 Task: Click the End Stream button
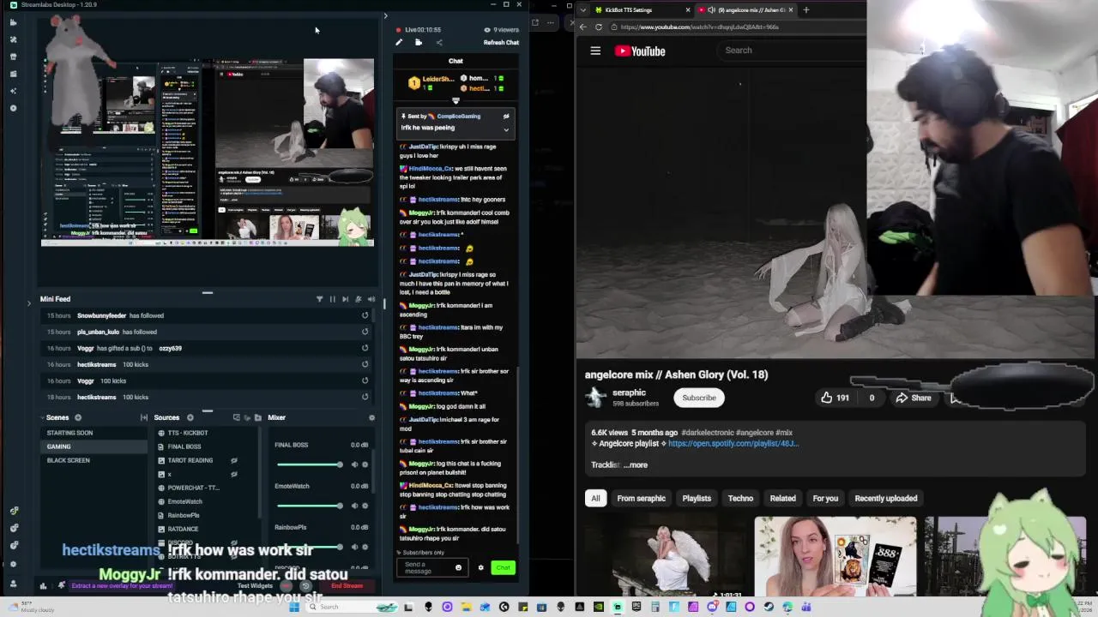[x=347, y=586]
